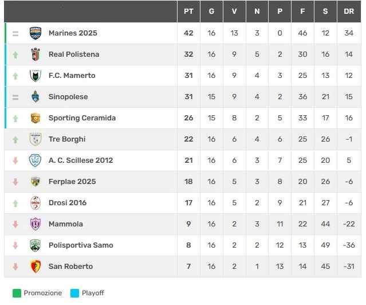Click the Mammola purple club badge
366x305 pixels.
pyautogui.click(x=36, y=224)
